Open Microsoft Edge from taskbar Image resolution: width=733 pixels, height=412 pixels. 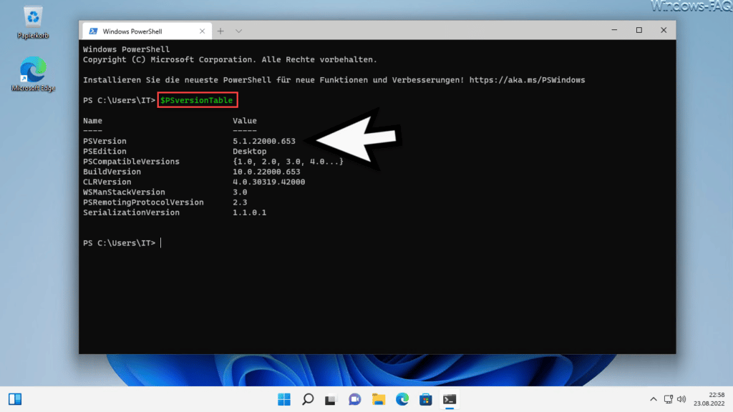pyautogui.click(x=402, y=399)
